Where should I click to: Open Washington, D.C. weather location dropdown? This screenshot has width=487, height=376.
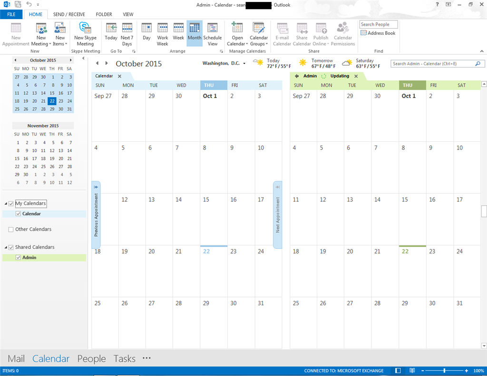pos(244,63)
